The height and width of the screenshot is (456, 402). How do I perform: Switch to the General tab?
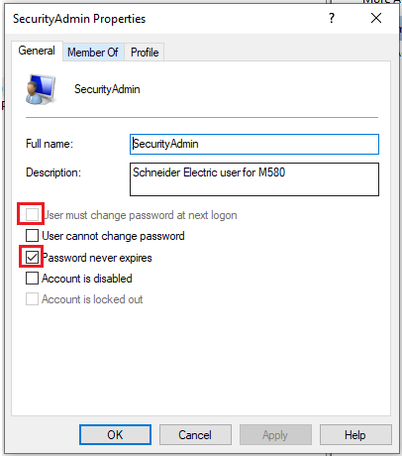37,51
